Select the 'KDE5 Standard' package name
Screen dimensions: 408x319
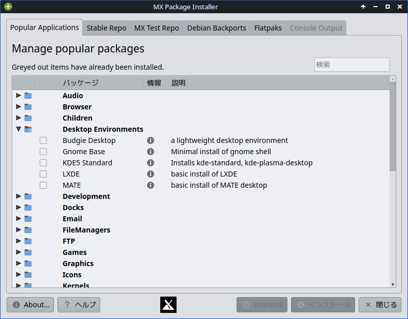(x=88, y=163)
